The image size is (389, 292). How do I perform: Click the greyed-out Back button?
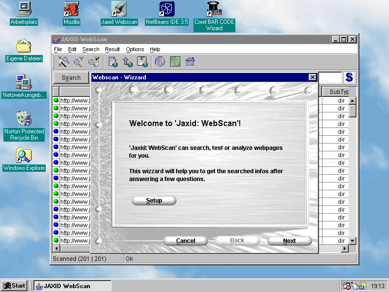(x=237, y=240)
